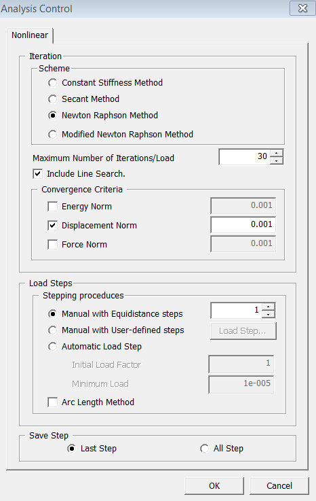
Task: Enable Force Norm convergence criterion
Action: (53, 245)
